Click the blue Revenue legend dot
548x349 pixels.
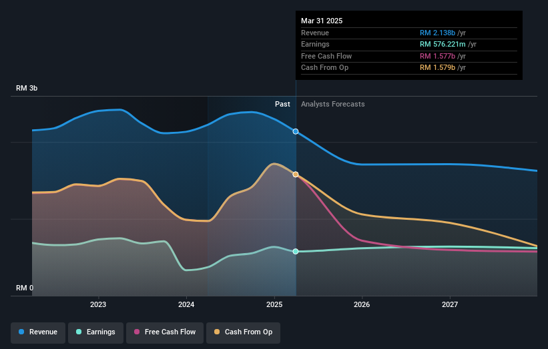point(21,332)
